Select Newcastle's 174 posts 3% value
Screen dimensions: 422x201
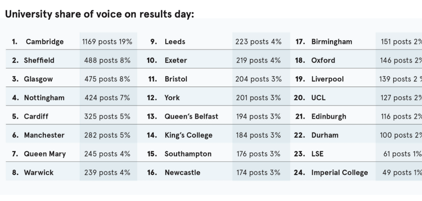tap(259, 172)
